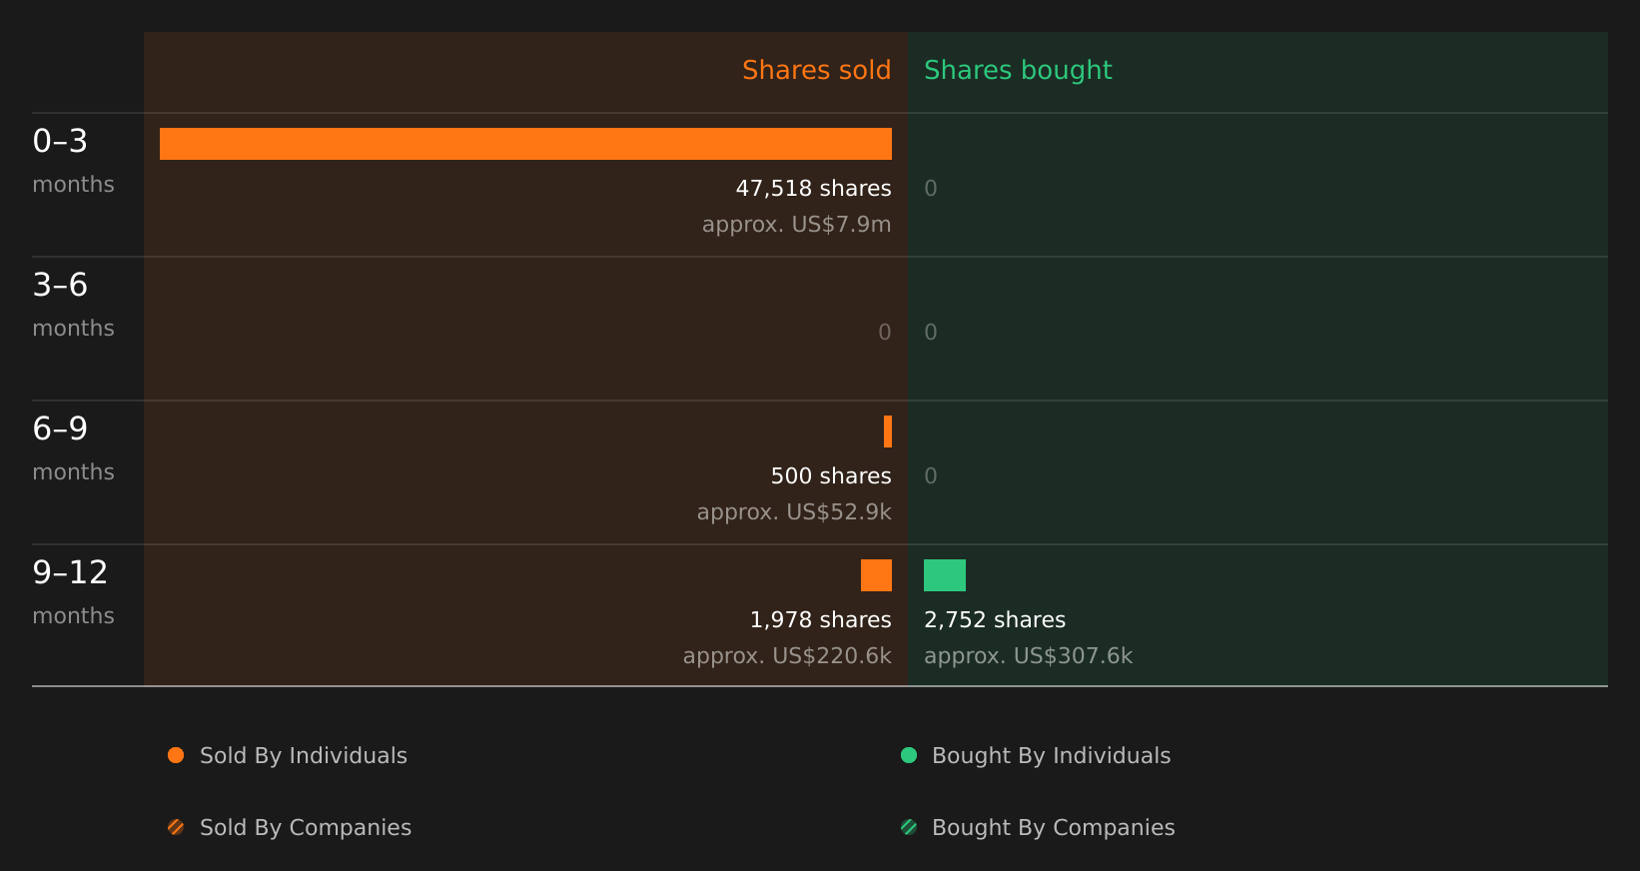Image resolution: width=1640 pixels, height=871 pixels.
Task: Click the zero bought value in 6–9 months row
Action: pos(931,476)
